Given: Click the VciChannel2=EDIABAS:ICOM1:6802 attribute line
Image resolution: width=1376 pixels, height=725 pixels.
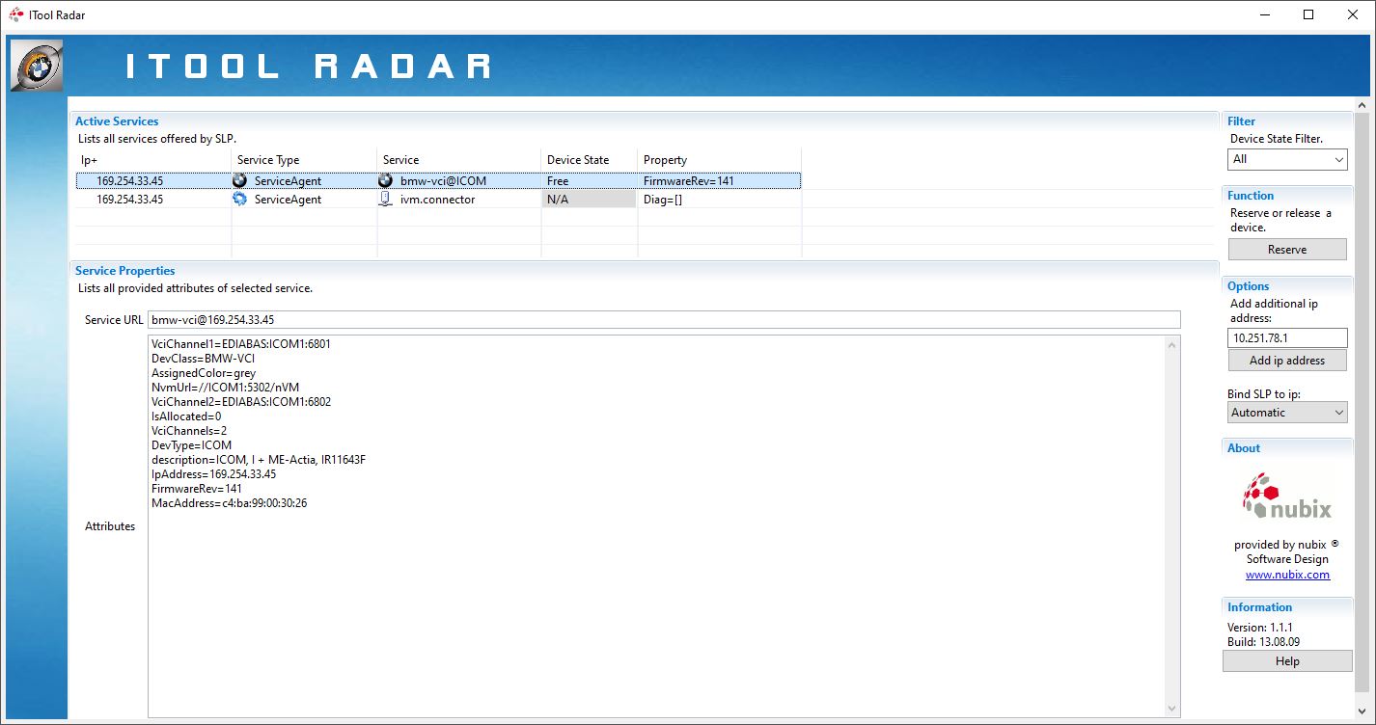Looking at the screenshot, I should click(x=241, y=401).
